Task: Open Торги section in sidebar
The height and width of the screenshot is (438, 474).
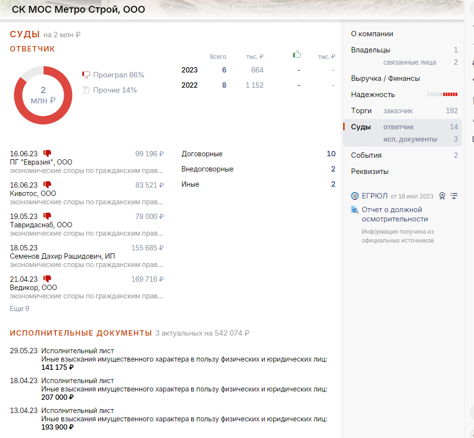Action: coord(361,111)
